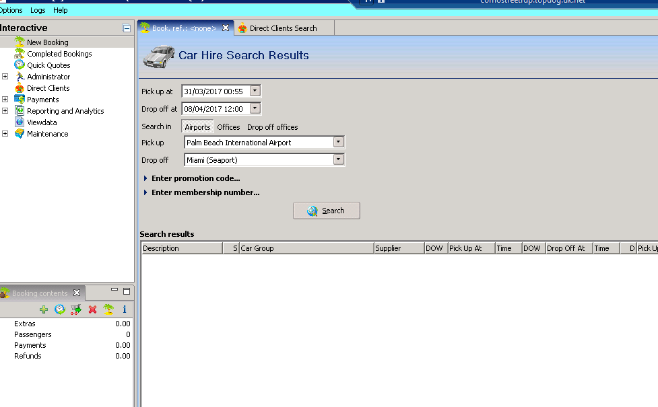Select the Refunds row in Booking contents
Viewport: 658px width, 407px height.
click(x=66, y=356)
